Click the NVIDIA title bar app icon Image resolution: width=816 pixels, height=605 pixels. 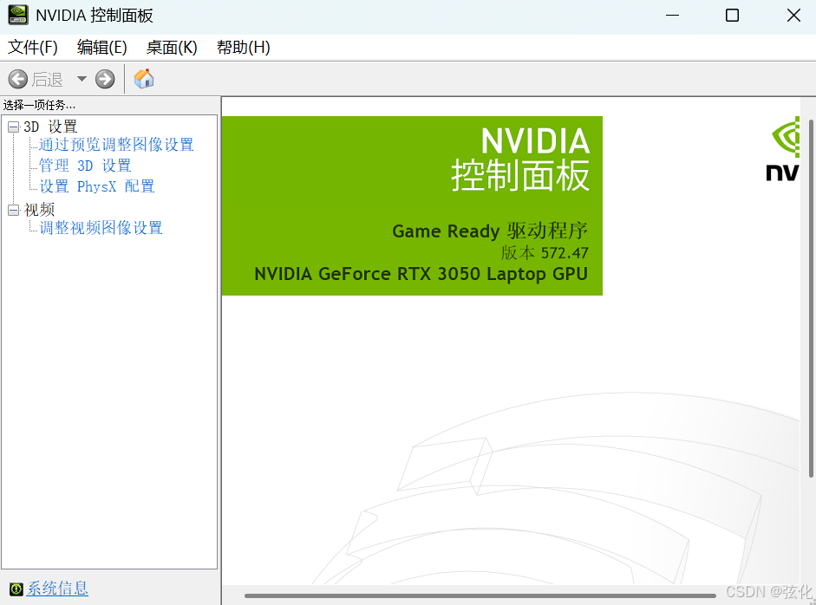(17, 15)
